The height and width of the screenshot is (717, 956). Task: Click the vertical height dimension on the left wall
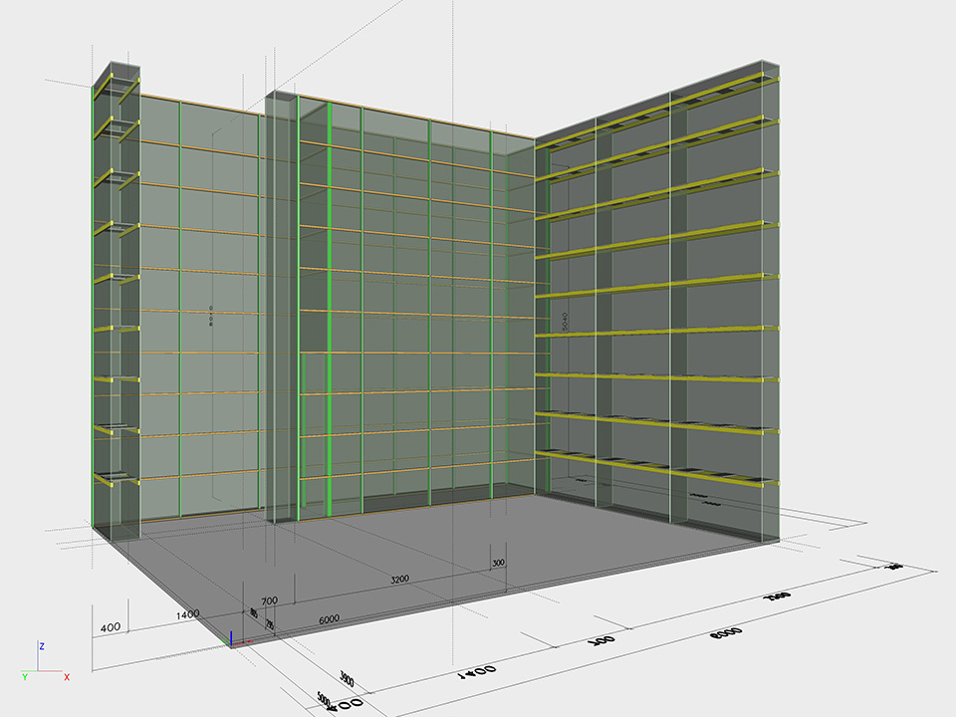pos(212,317)
